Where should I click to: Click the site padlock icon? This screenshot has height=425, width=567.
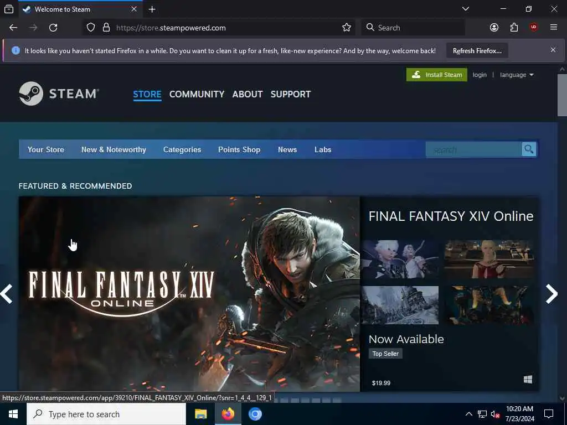click(x=106, y=28)
